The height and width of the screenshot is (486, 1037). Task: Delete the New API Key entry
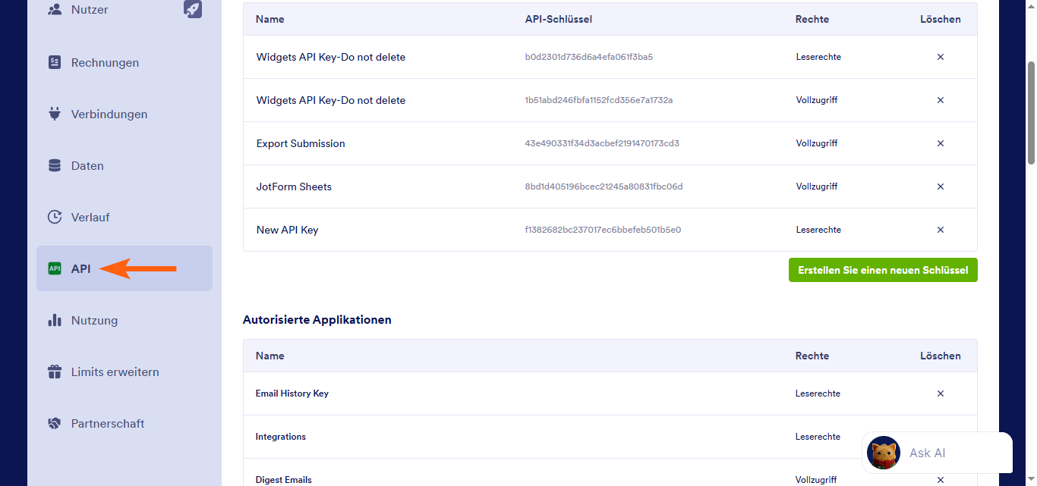(941, 230)
